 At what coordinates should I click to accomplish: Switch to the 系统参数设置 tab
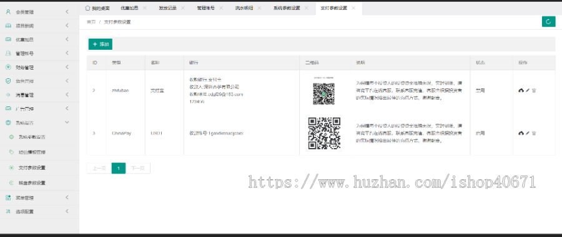(x=287, y=8)
